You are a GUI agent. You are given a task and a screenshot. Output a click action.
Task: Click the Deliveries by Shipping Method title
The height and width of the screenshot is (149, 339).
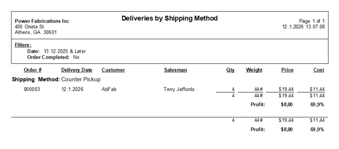pyautogui.click(x=169, y=18)
